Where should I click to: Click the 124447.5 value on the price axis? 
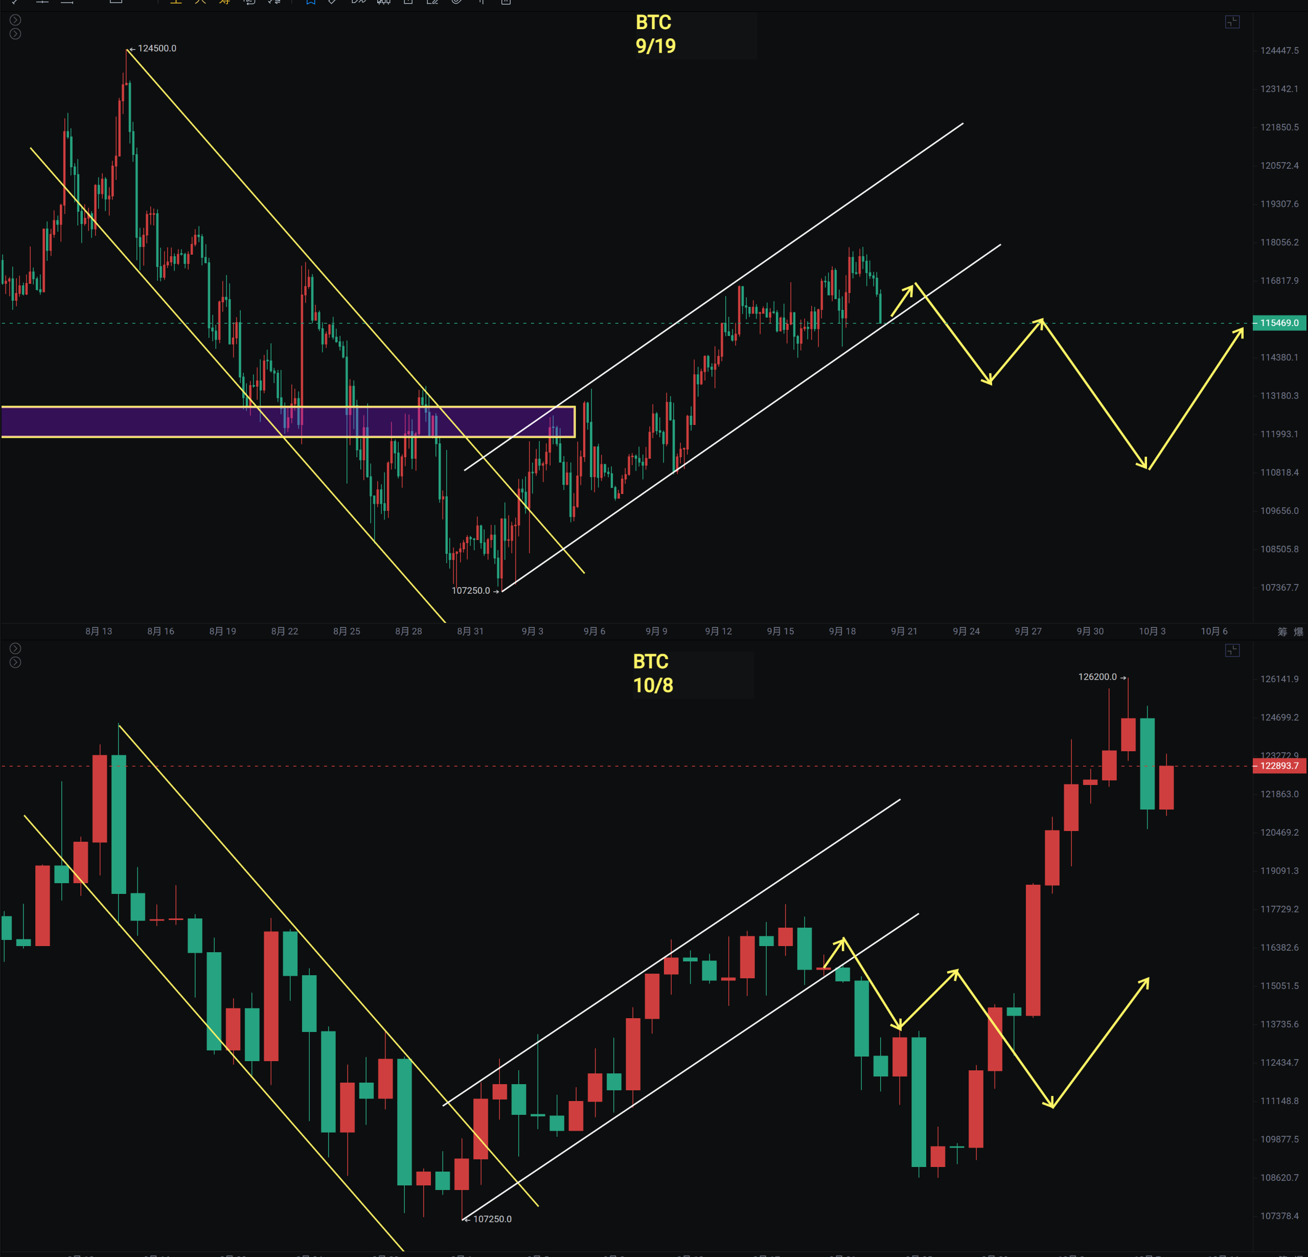point(1279,51)
